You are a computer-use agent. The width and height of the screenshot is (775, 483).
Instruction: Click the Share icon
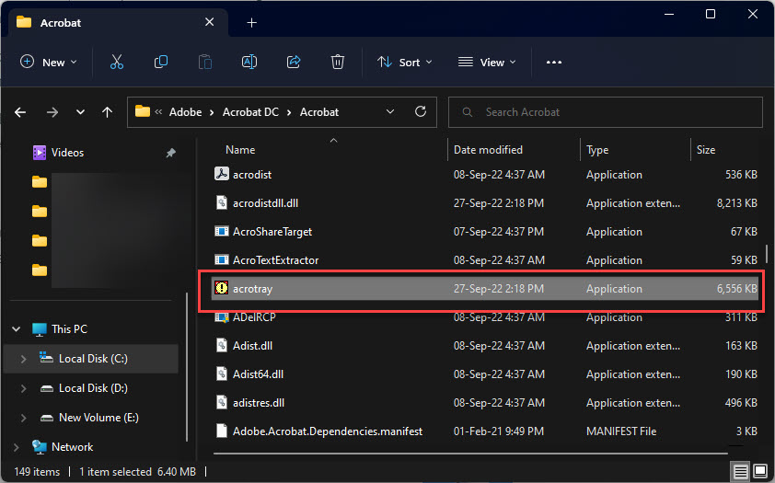(294, 63)
